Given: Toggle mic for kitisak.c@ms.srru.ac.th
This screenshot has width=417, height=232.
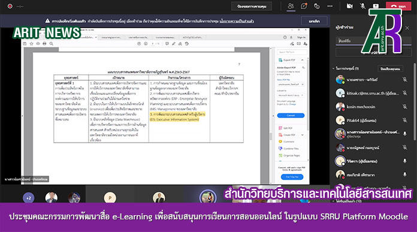Looking at the screenshot, I should [404, 93].
